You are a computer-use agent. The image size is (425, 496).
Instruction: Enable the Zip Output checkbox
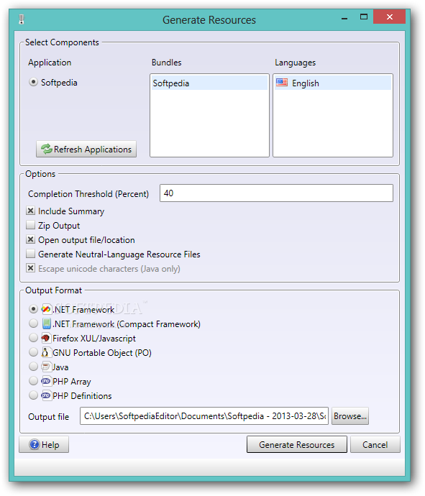pos(31,225)
